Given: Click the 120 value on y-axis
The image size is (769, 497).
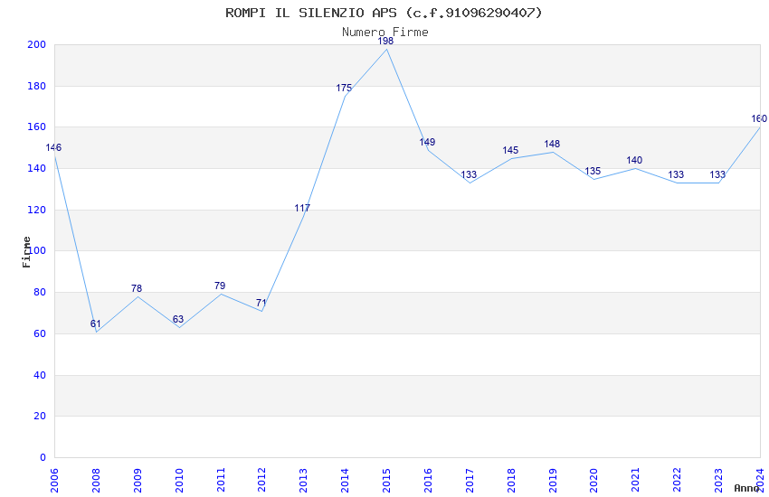Looking at the screenshot, I should click(x=37, y=210).
